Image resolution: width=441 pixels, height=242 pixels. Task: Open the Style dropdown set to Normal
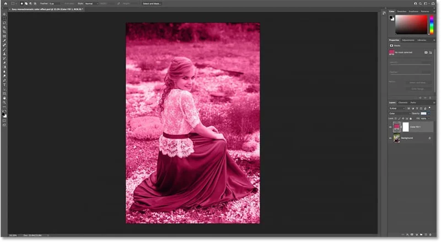pos(92,4)
